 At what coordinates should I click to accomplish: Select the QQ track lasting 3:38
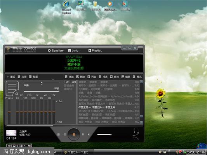[108, 89]
